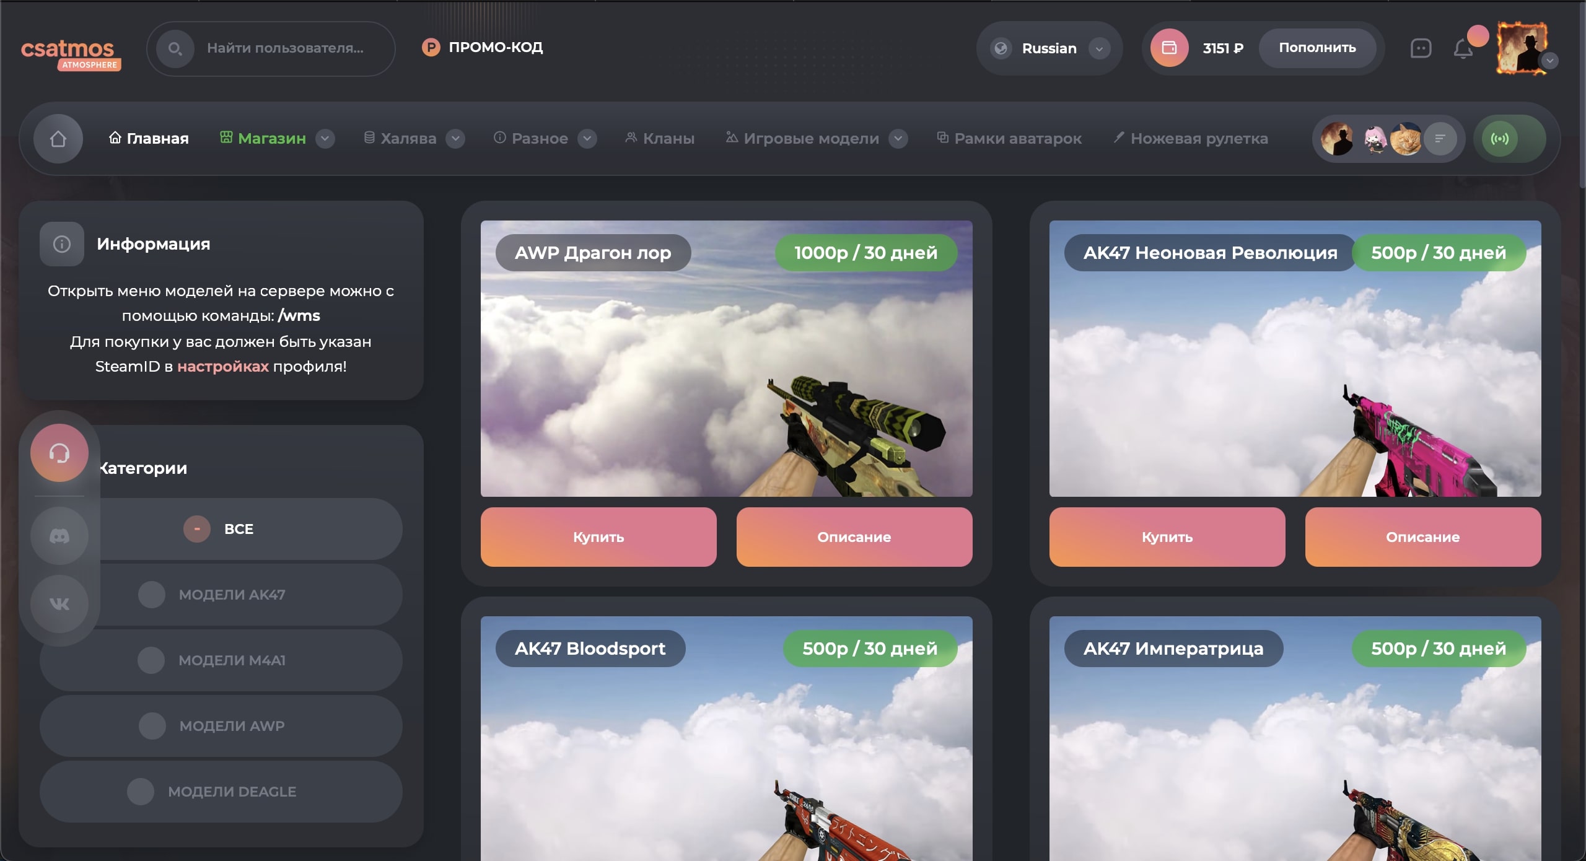
Task: Expand the Игровые модели chevron
Action: click(898, 139)
